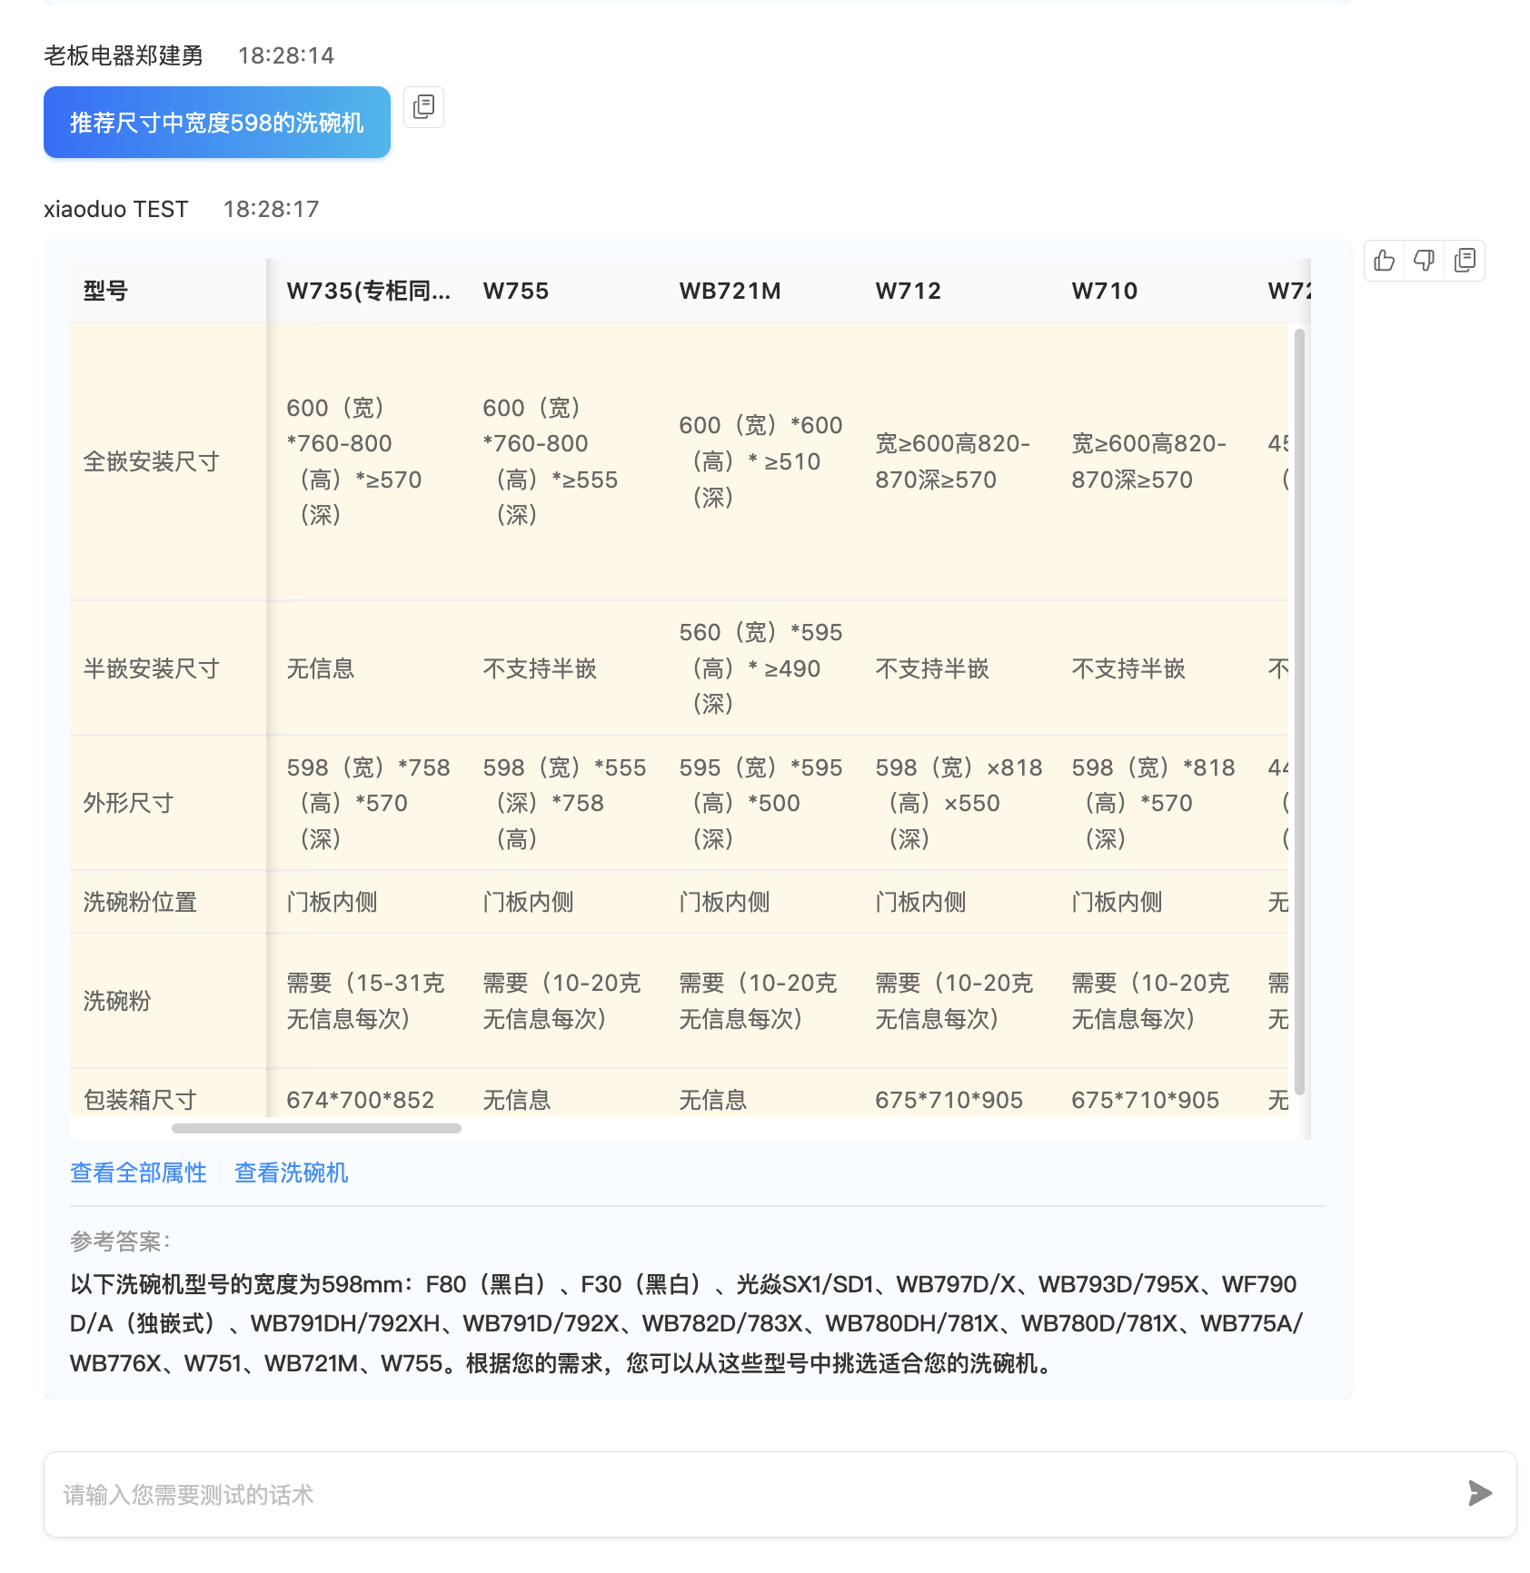Click the send arrow icon
This screenshot has width=1530, height=1573.
coord(1480,1493)
